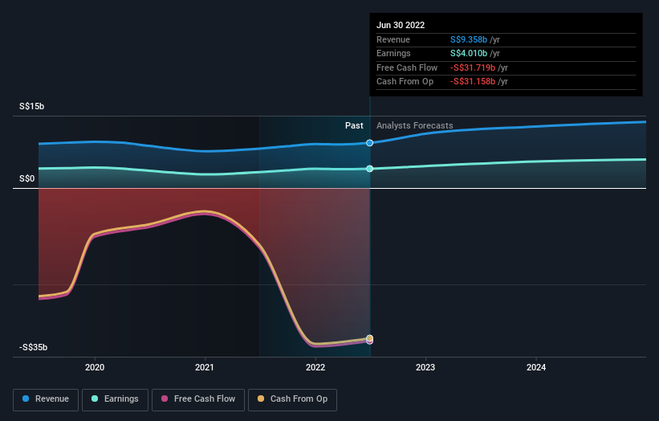Click the Past label on chart
This screenshot has height=421, width=659.
[354, 126]
